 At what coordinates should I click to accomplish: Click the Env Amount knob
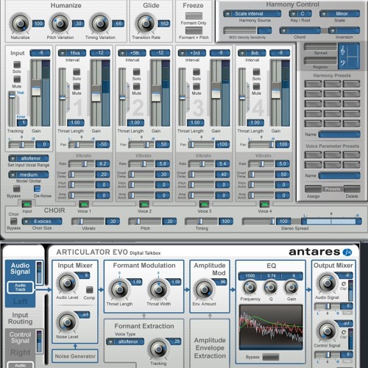click(204, 289)
